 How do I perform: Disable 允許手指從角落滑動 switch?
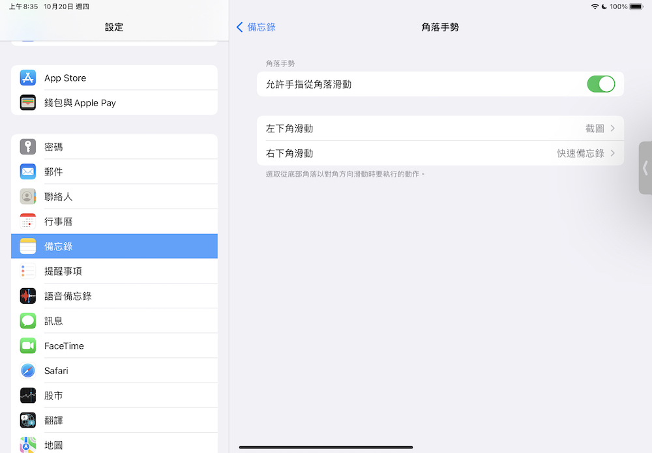(600, 84)
